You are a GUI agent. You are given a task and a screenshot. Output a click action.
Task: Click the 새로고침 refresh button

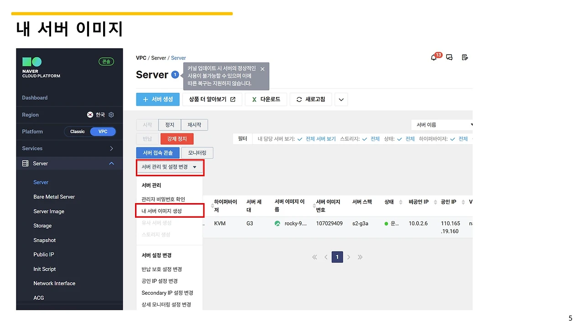[311, 99]
